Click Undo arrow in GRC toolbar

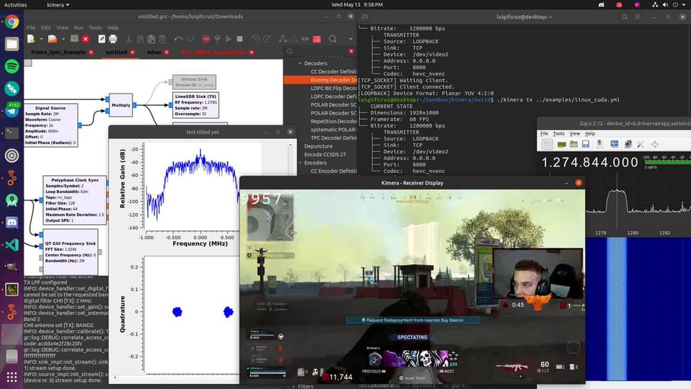pyautogui.click(x=178, y=39)
